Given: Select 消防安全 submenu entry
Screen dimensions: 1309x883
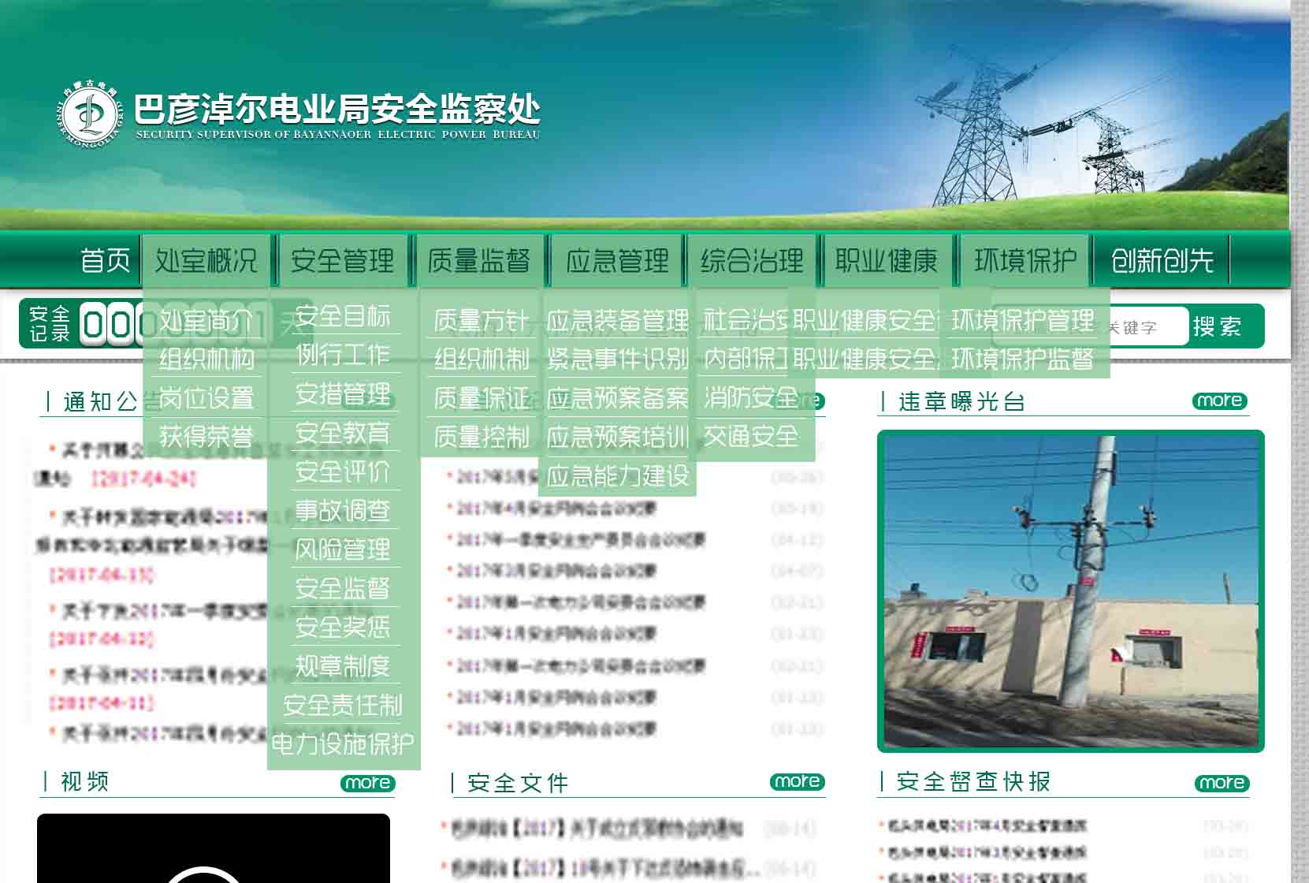Looking at the screenshot, I should pos(751,397).
